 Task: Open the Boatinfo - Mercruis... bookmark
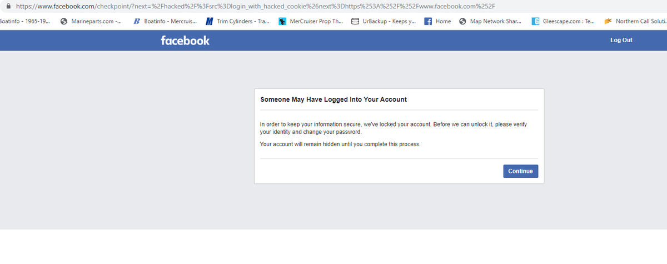165,22
